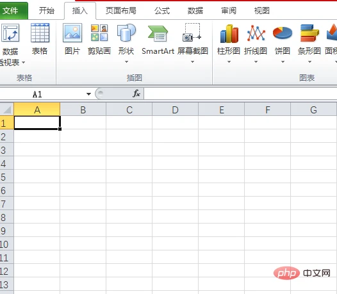Select column E header
This screenshot has width=337, height=294.
coord(222,110)
